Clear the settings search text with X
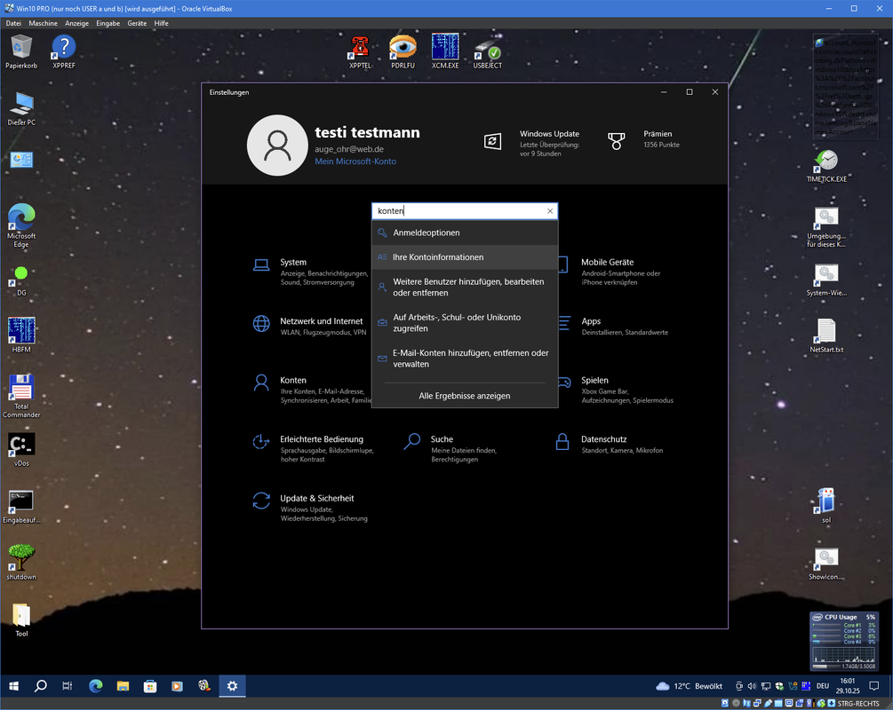Image resolution: width=893 pixels, height=710 pixels. (x=550, y=211)
